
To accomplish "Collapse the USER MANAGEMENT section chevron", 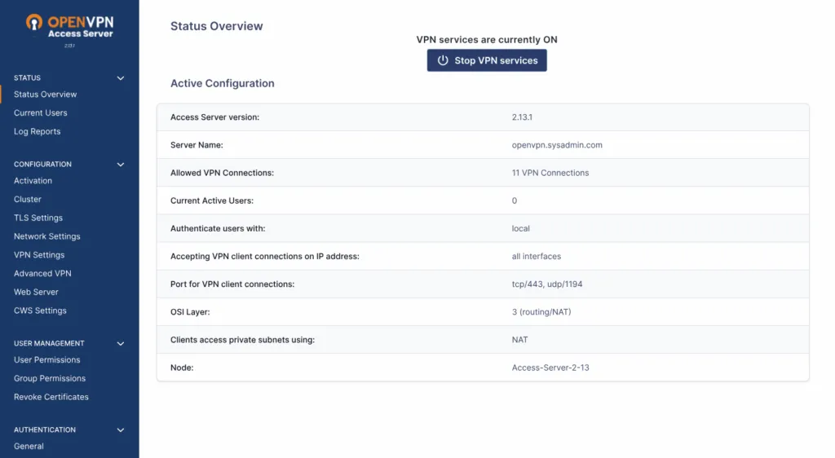I will (x=121, y=344).
